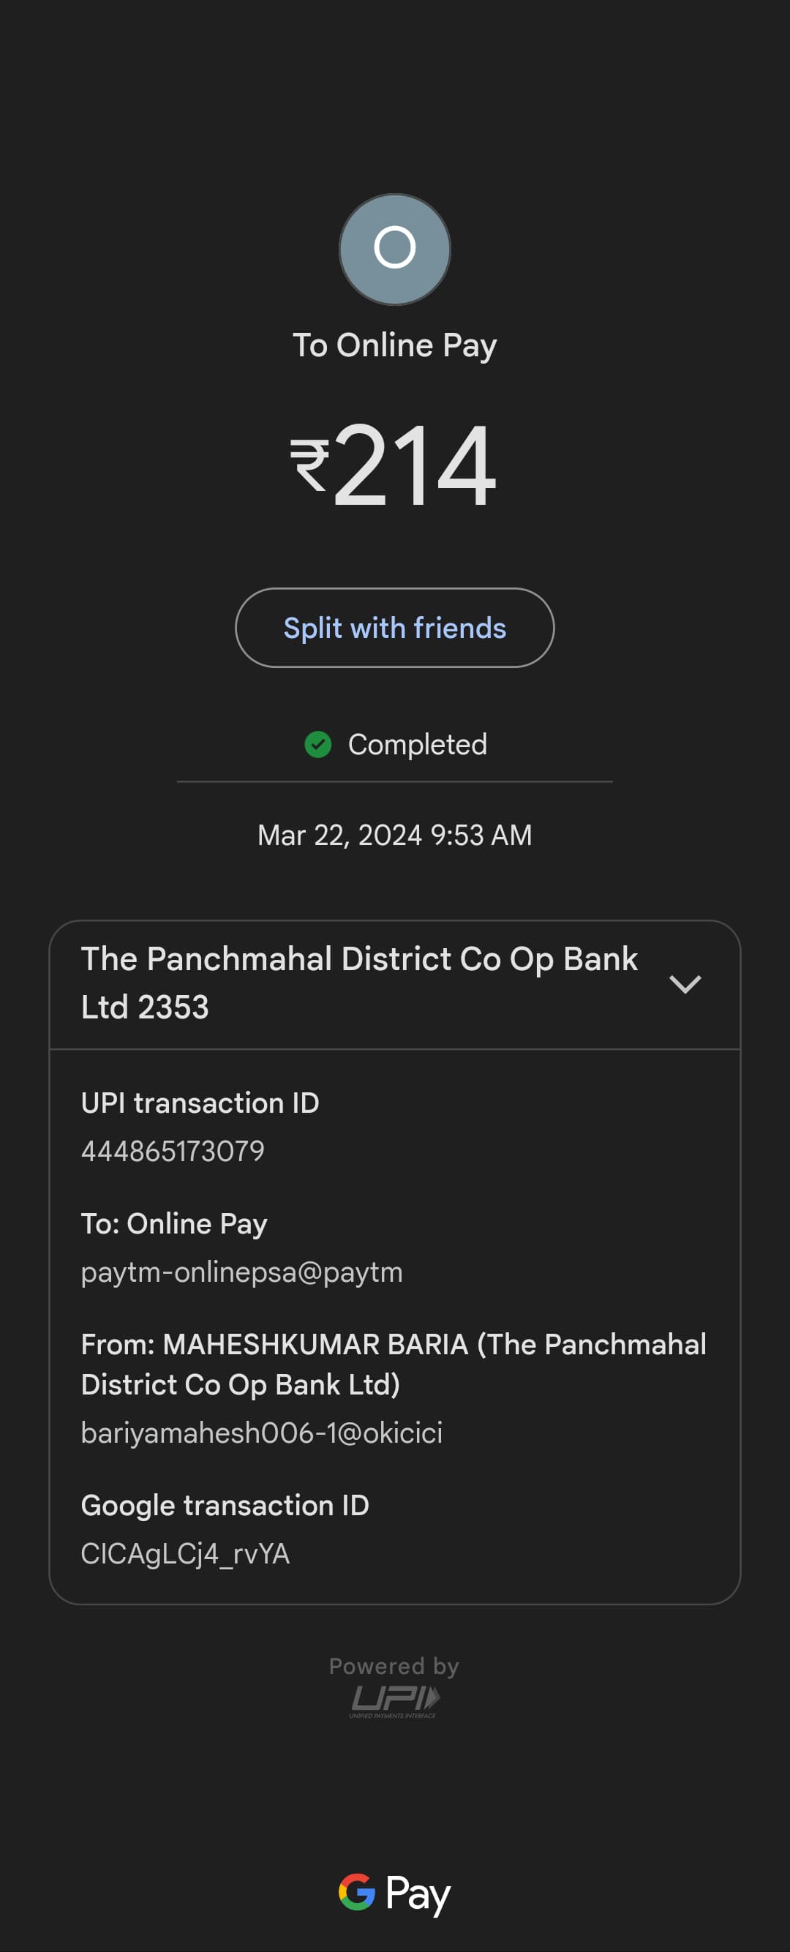Image resolution: width=790 pixels, height=1952 pixels.
Task: Click the bariyamahesh006-1@okicici UPI address
Action: pos(261,1433)
